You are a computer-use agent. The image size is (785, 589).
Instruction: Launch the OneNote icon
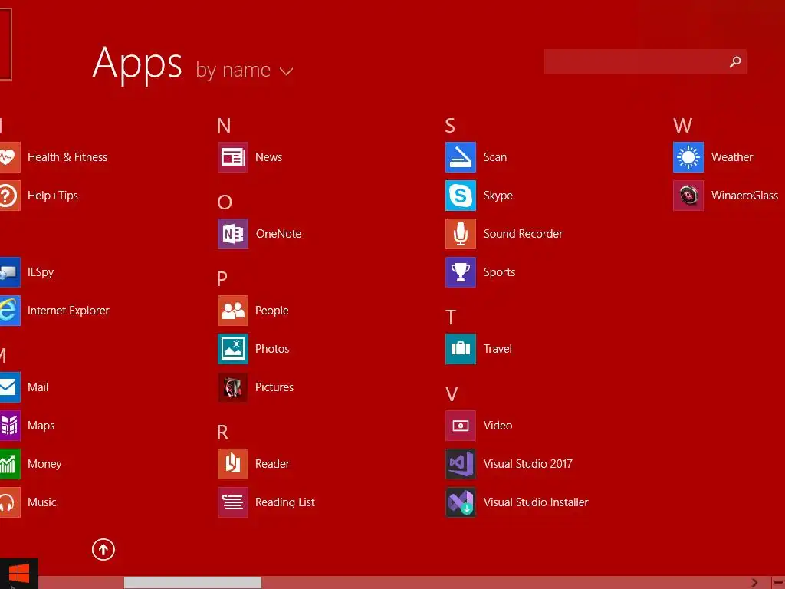[233, 234]
